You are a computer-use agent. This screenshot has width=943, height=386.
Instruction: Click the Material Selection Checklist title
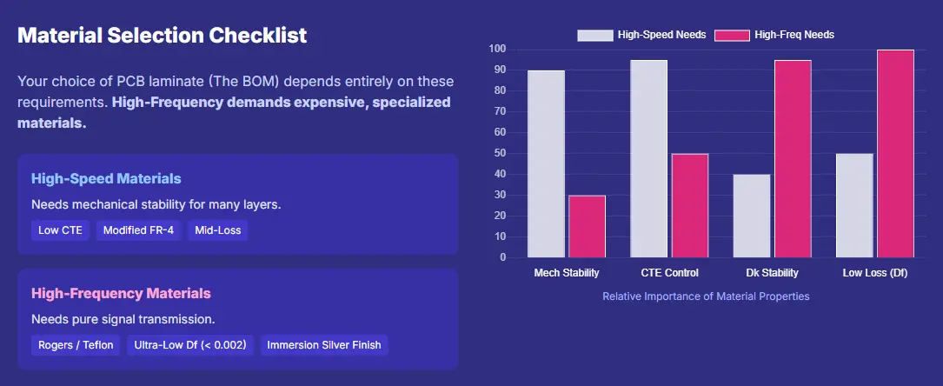tap(163, 36)
